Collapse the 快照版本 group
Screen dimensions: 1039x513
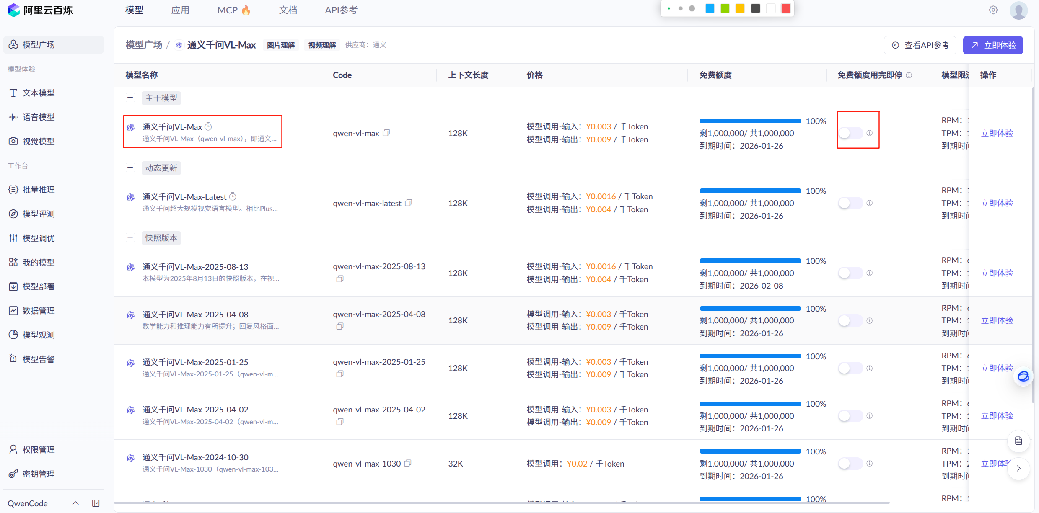tap(130, 237)
